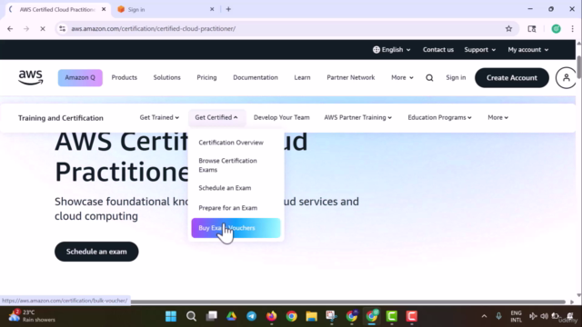Open the Partner Network link

point(351,77)
